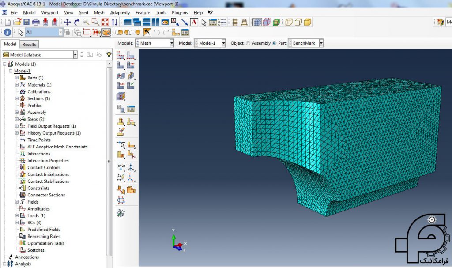Switch to the Results tab

29,45
